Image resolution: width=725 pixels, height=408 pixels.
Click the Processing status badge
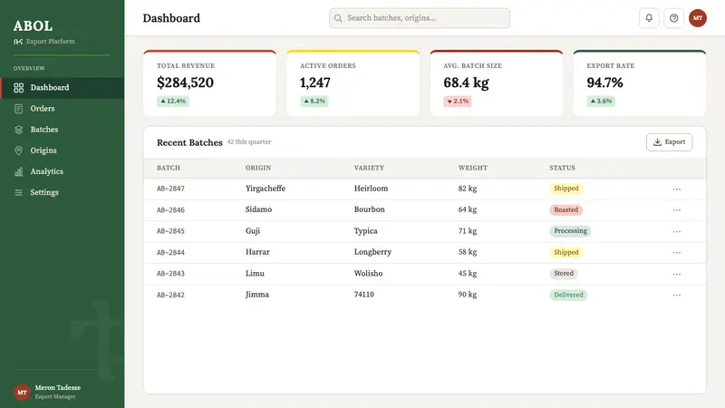click(x=570, y=231)
